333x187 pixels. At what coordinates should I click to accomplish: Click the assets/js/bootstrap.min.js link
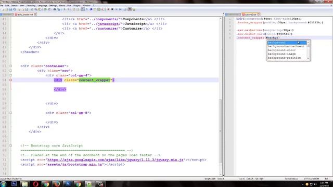tap(74, 164)
